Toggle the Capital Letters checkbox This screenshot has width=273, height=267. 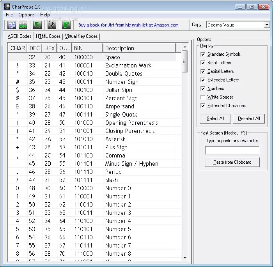click(203, 71)
